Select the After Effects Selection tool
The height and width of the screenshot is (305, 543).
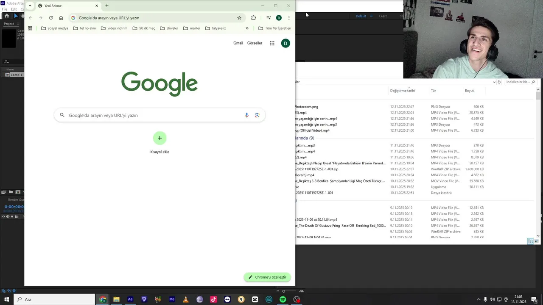pyautogui.click(x=16, y=16)
